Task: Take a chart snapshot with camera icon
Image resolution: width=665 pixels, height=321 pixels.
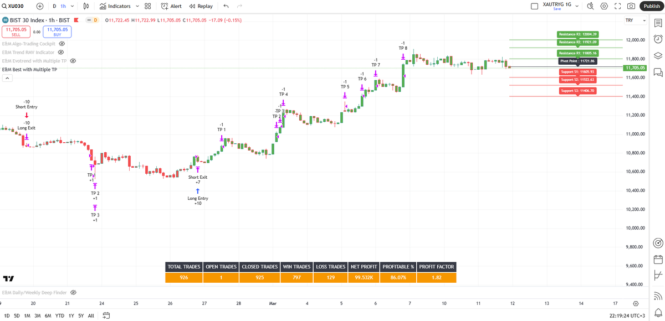Action: (631, 6)
